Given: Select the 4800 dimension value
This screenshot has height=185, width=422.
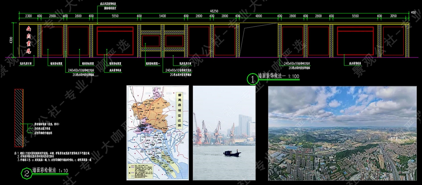Looking at the screenshot, I should pyautogui.click(x=258, y=16).
